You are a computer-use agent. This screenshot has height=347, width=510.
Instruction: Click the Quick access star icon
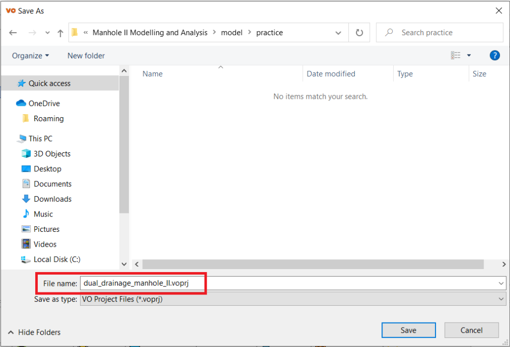(21, 83)
